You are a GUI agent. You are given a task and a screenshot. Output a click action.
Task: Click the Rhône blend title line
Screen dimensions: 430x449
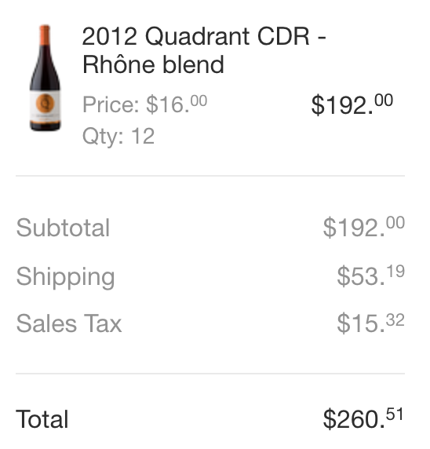point(153,64)
